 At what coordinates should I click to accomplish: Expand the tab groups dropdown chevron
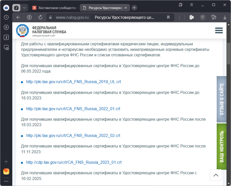tap(24, 8)
